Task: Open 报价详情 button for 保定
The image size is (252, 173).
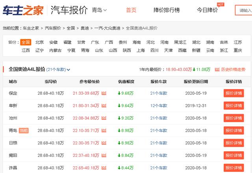Action: (x=233, y=93)
